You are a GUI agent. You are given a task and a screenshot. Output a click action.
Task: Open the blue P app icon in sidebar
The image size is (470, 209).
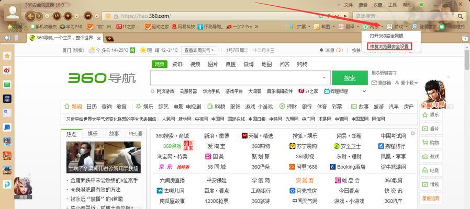(7, 184)
